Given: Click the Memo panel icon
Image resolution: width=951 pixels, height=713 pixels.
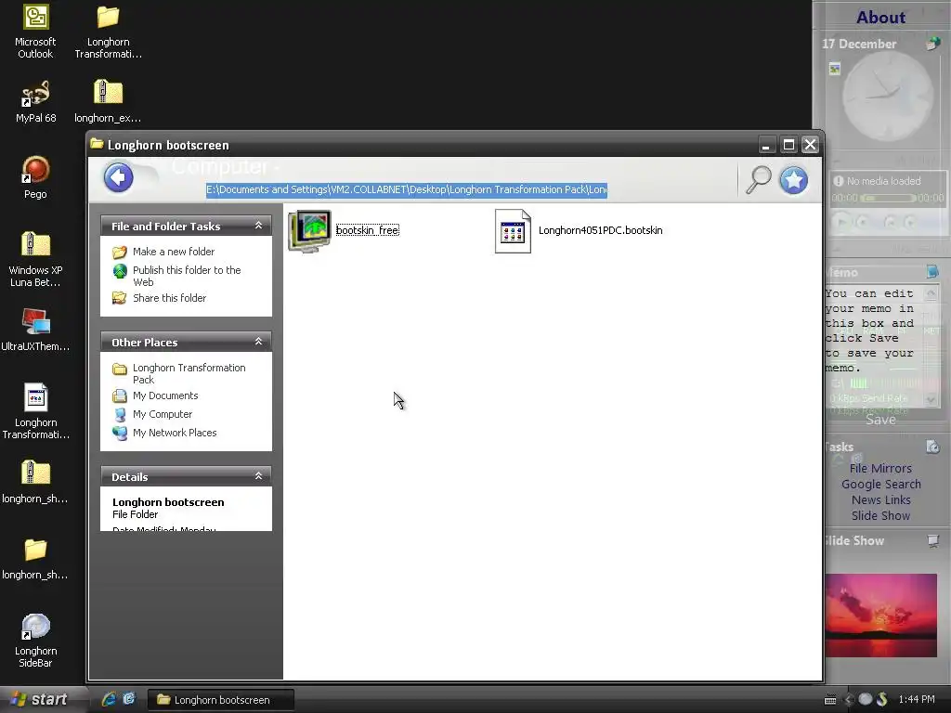Looking at the screenshot, I should (932, 272).
